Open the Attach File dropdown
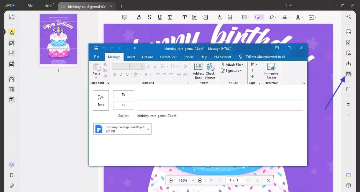Image resolution: width=360 pixels, height=192 pixels. click(x=232, y=65)
